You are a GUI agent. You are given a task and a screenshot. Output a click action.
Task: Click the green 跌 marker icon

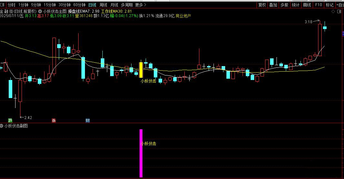coord(10,120)
